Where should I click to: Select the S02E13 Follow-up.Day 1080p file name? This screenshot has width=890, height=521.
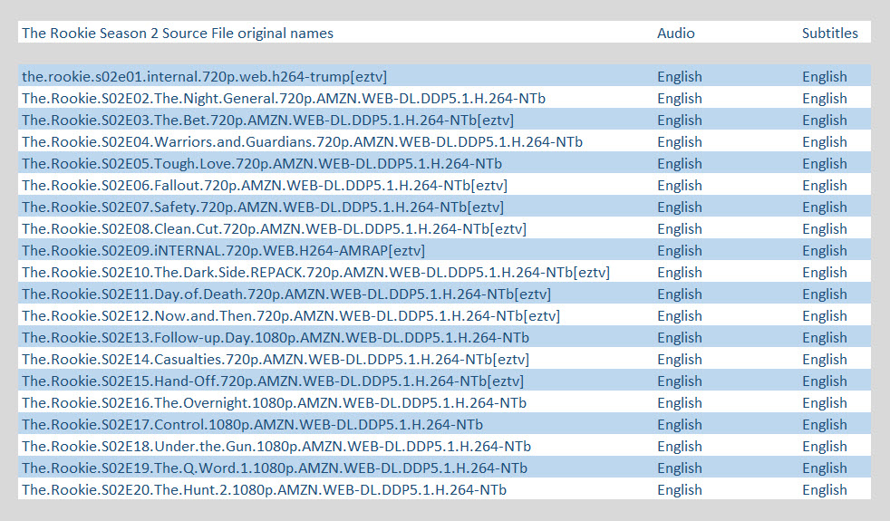click(x=276, y=338)
